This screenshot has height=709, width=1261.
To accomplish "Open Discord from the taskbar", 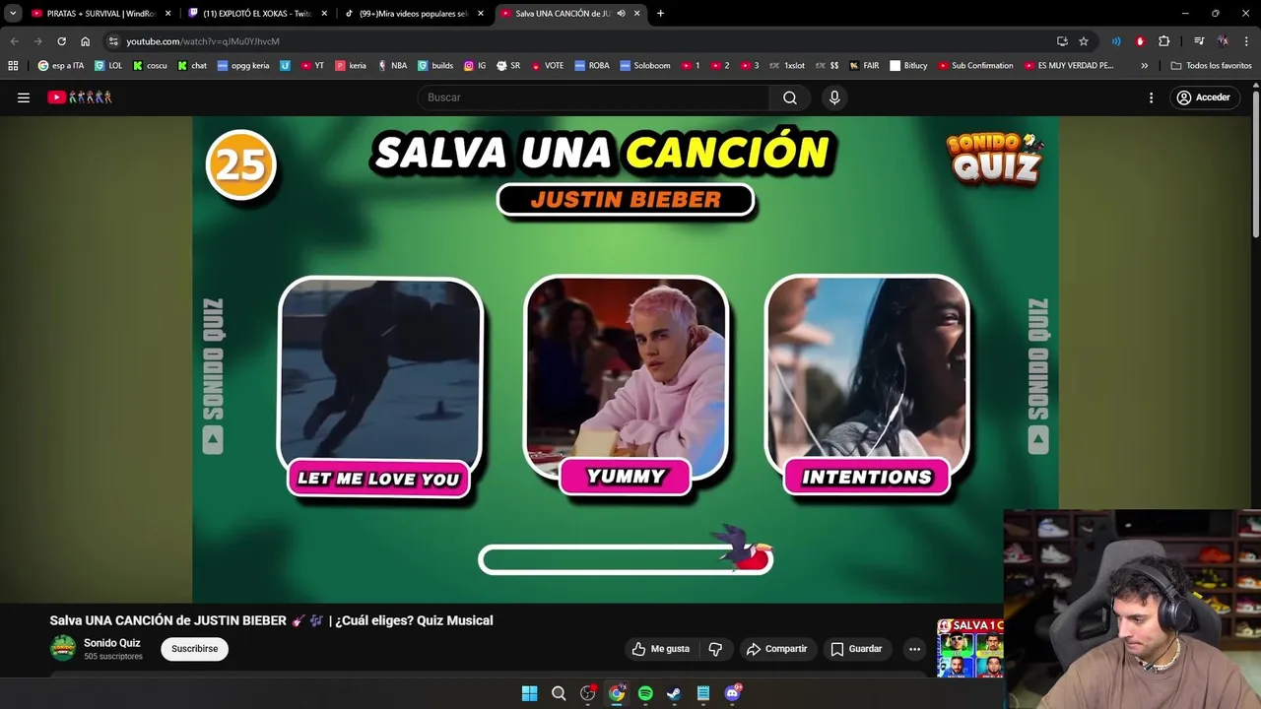I will [732, 693].
